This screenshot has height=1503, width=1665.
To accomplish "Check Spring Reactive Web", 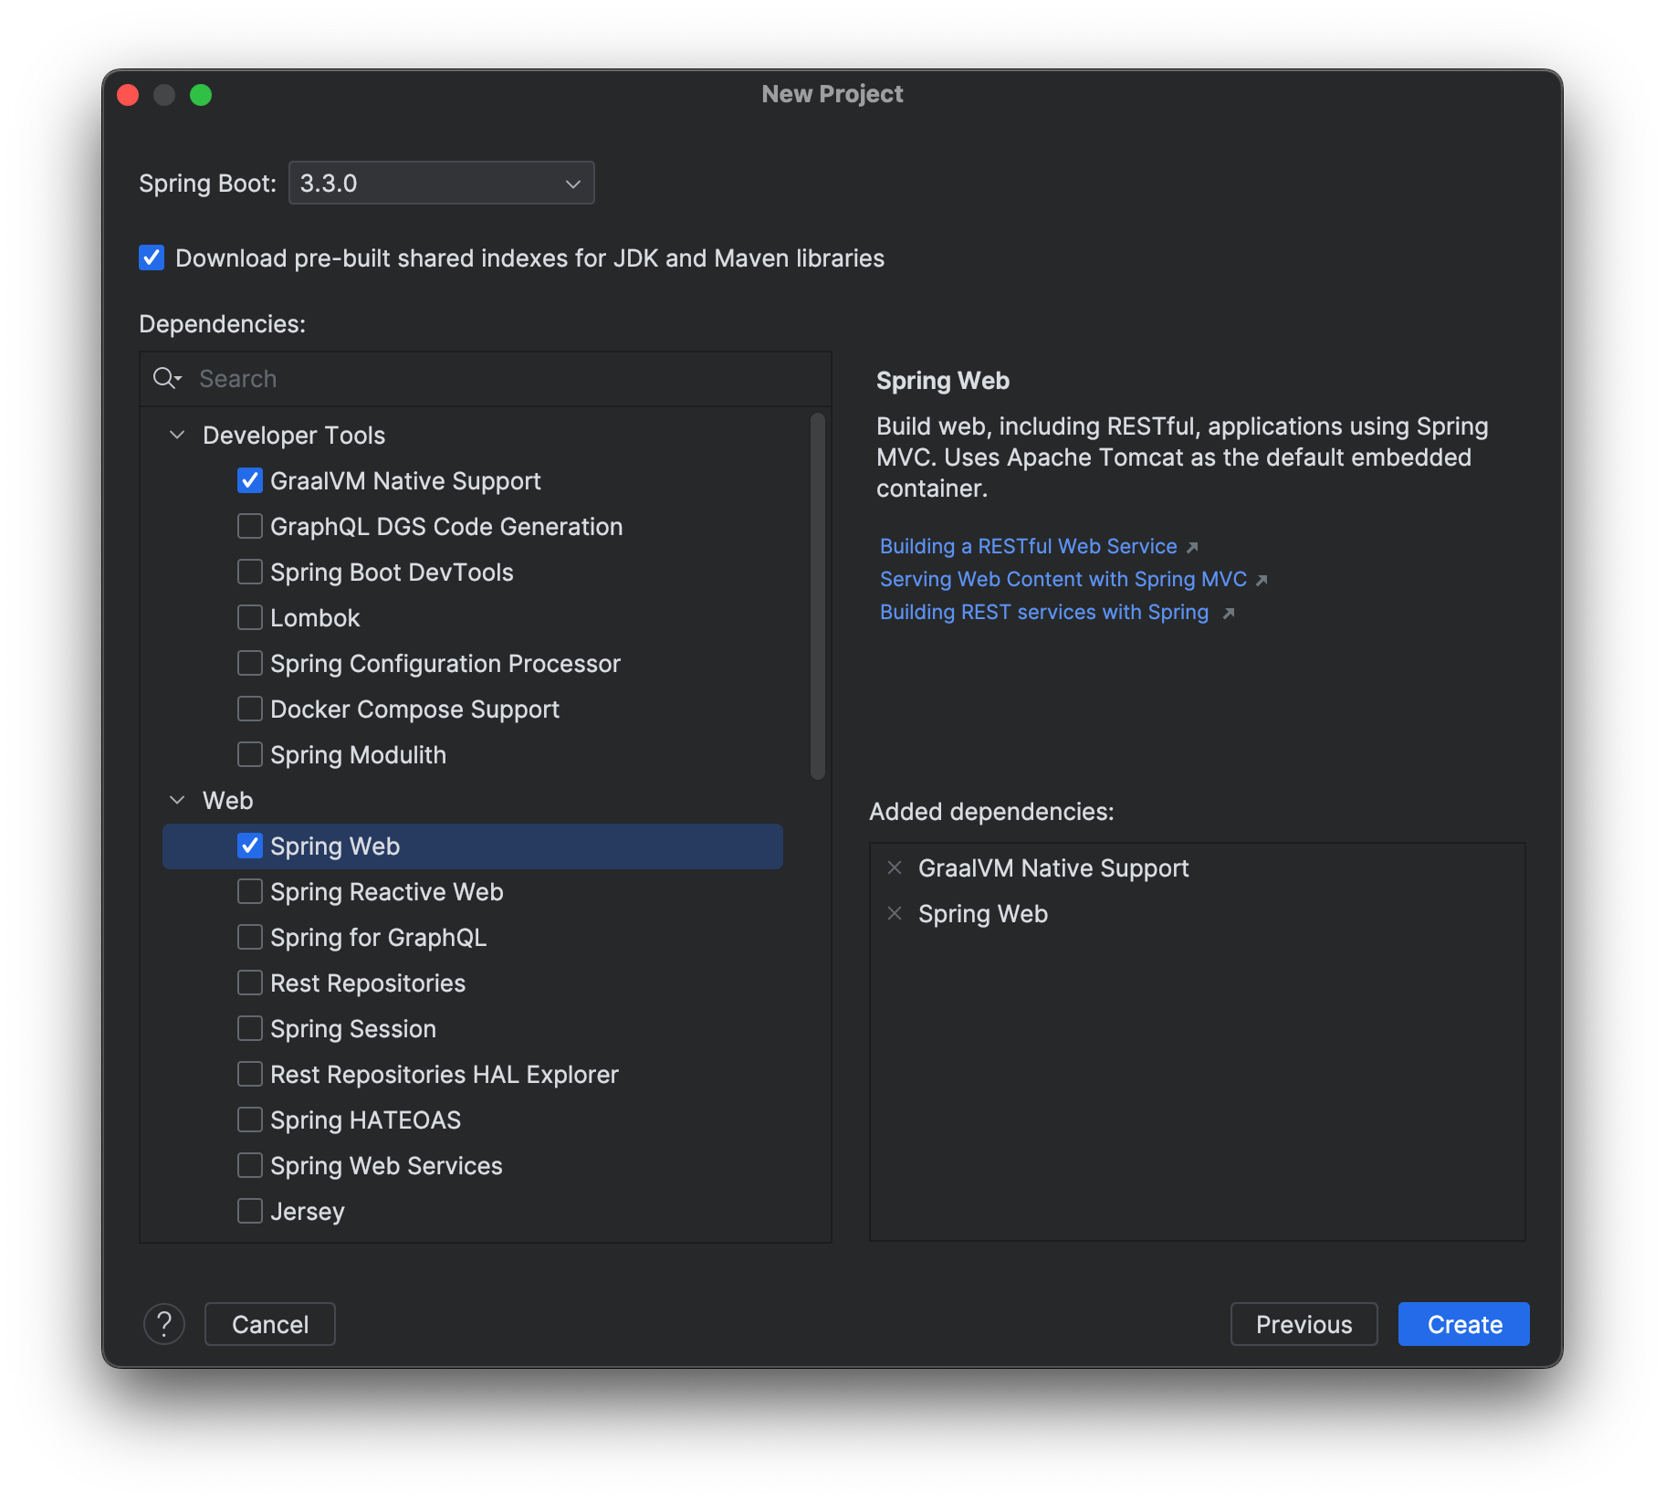I will (x=250, y=891).
